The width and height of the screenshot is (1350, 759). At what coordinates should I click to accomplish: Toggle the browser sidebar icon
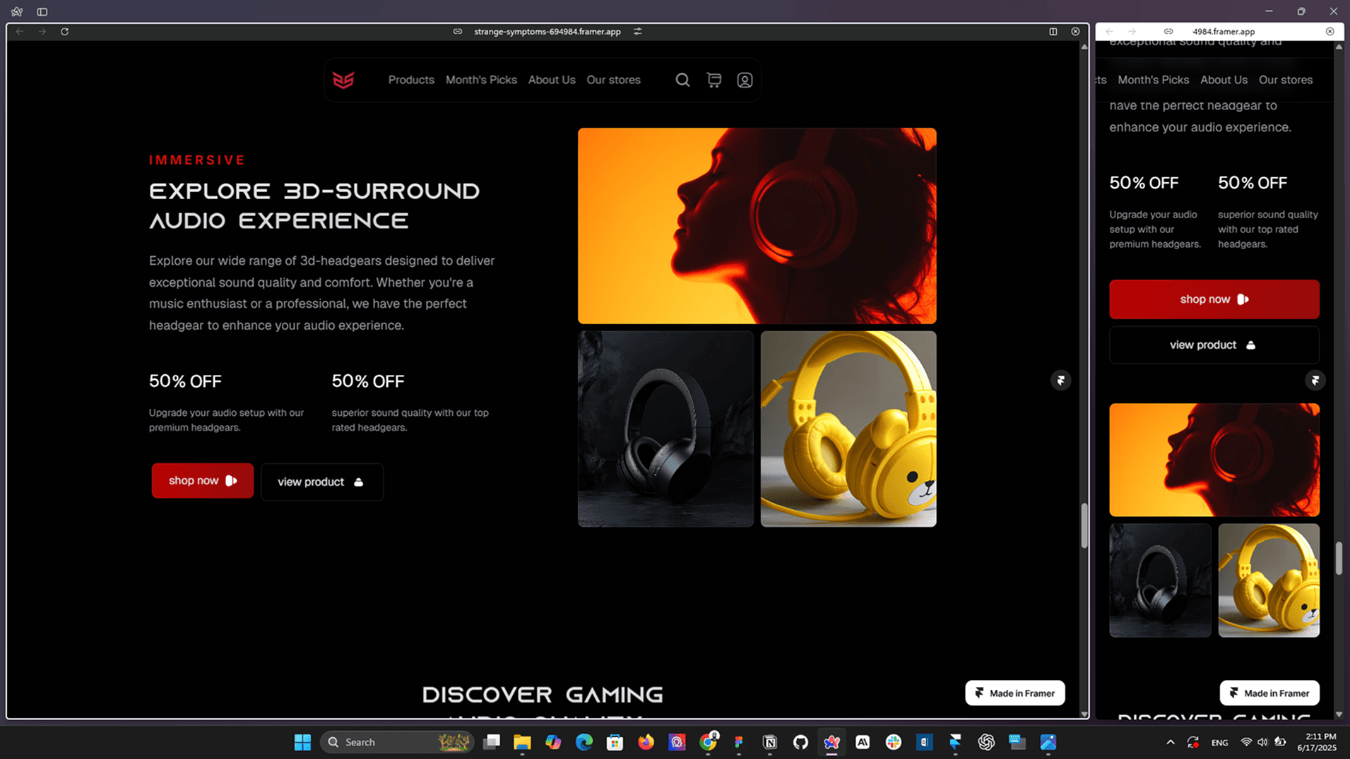(42, 11)
